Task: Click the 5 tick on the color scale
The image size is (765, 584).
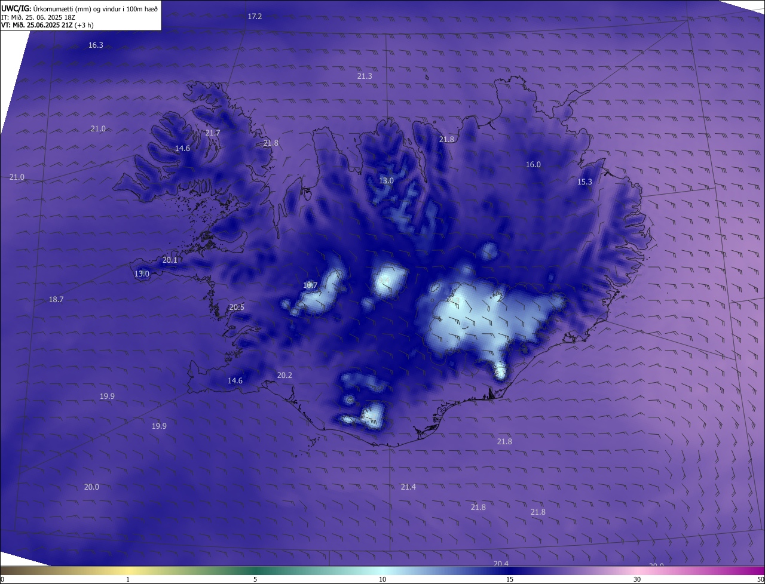Action: tap(255, 579)
